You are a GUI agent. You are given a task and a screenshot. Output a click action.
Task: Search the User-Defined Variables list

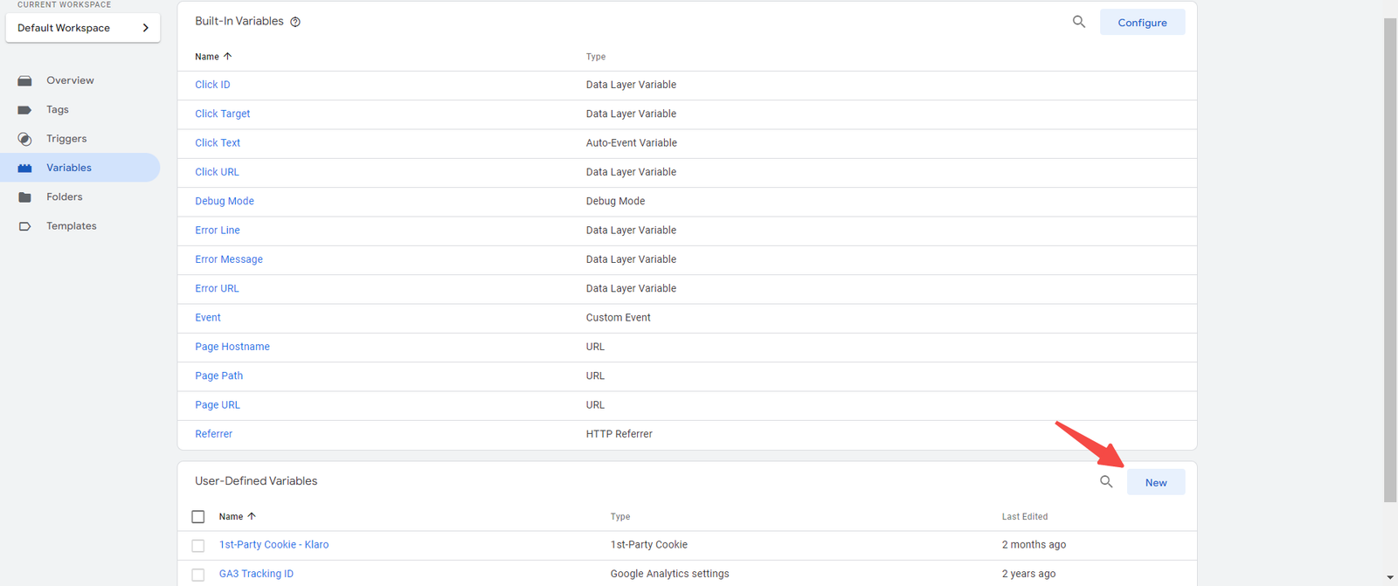pyautogui.click(x=1106, y=482)
